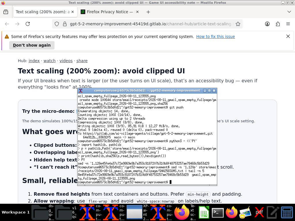
Task: Follow the How to fix this issue link
Action: click(x=215, y=37)
